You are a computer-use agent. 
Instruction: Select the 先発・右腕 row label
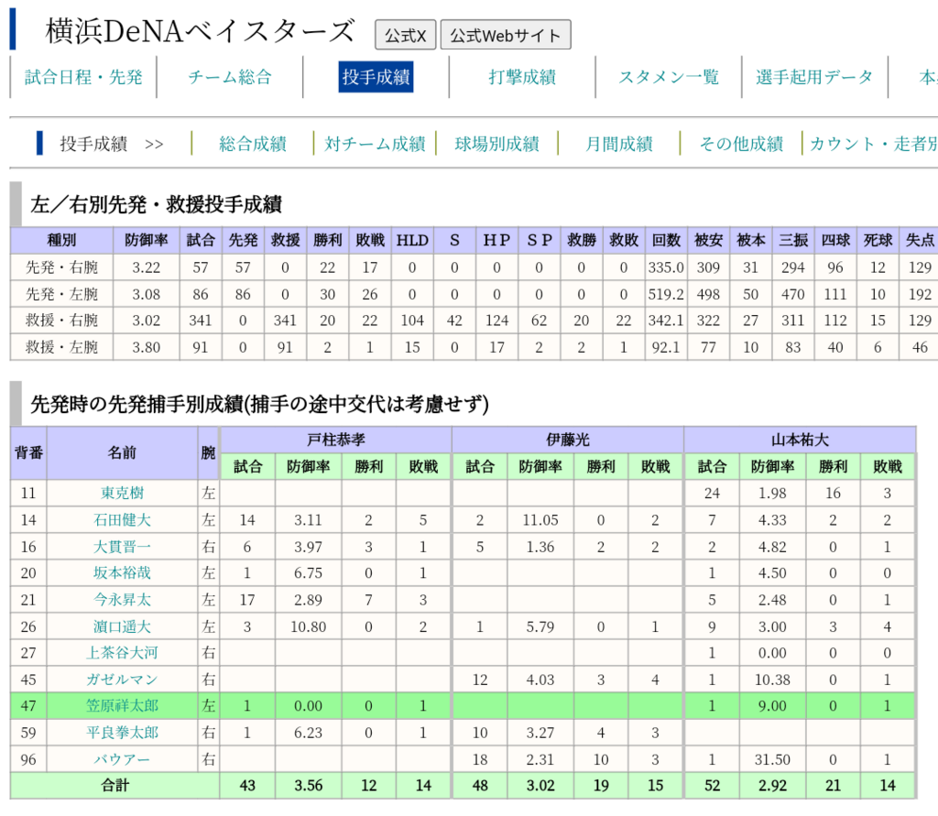pyautogui.click(x=61, y=267)
